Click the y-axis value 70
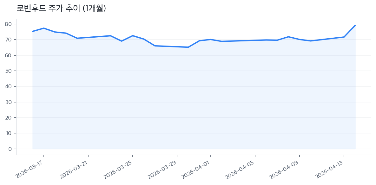 point(8,40)
